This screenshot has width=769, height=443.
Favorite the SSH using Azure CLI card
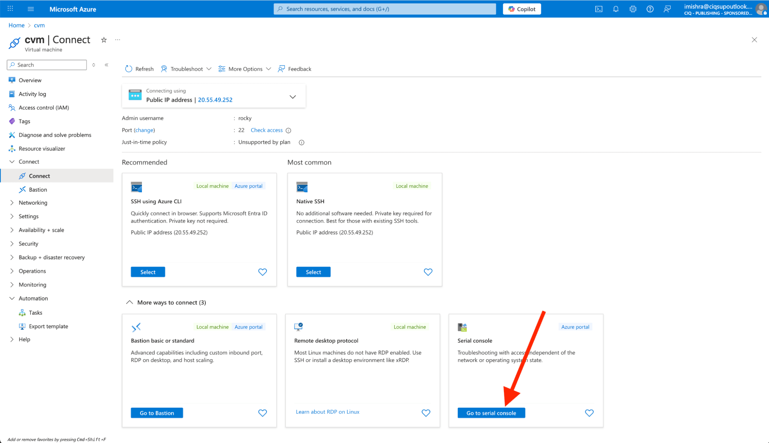[x=262, y=272]
